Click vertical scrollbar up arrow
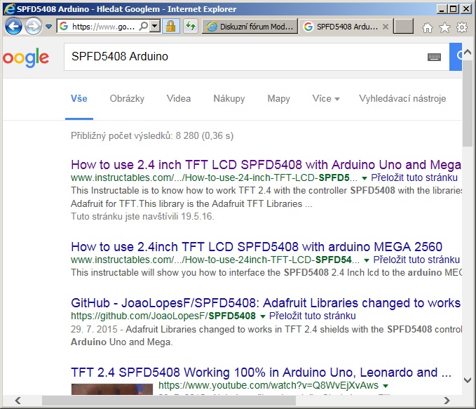Screen dimensions: 476x409 point(468,52)
